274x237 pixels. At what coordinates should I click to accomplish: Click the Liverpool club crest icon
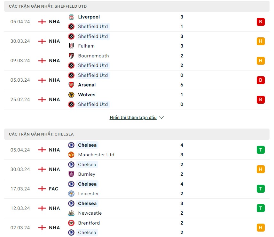pyautogui.click(x=71, y=17)
